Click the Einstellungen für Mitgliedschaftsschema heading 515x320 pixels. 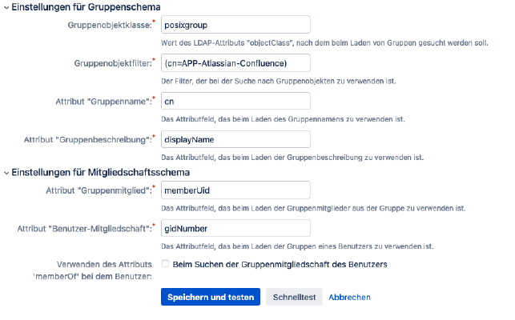100,172
